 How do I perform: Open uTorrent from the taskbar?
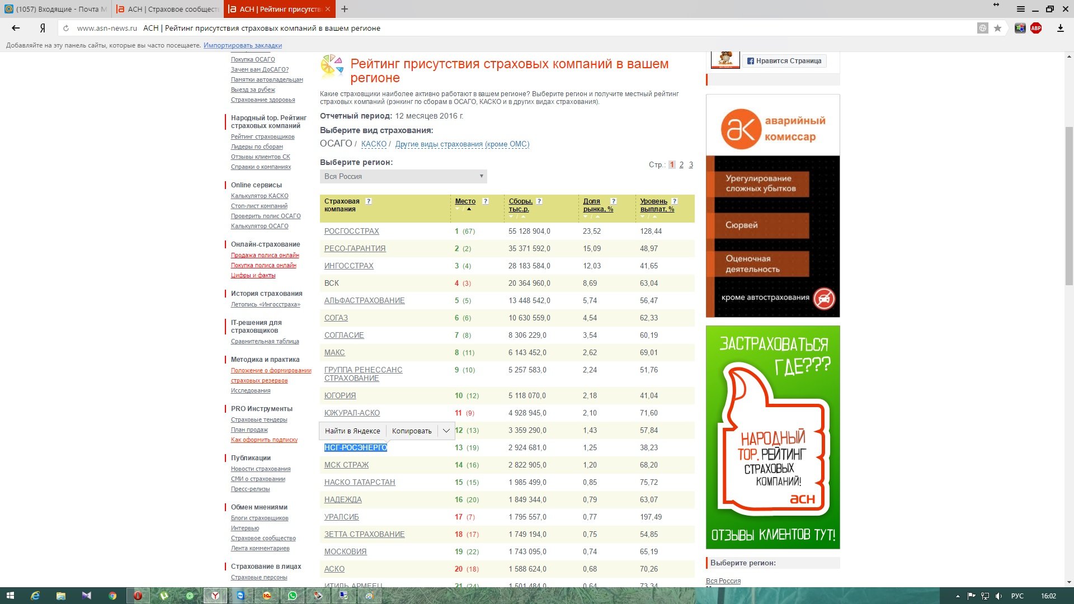(164, 596)
